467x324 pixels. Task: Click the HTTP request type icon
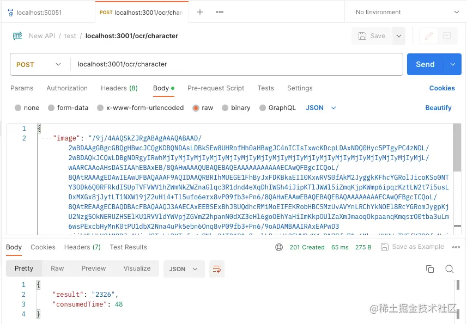point(17,36)
